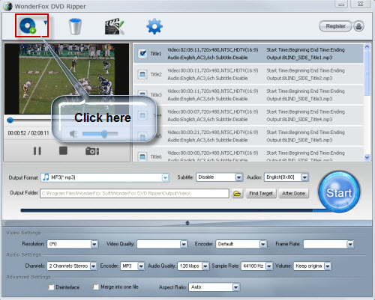Select the Title3 row output text

[x=299, y=99]
